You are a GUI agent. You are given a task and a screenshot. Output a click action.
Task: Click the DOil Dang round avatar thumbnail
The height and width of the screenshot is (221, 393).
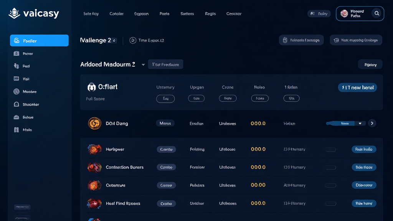coord(94,123)
